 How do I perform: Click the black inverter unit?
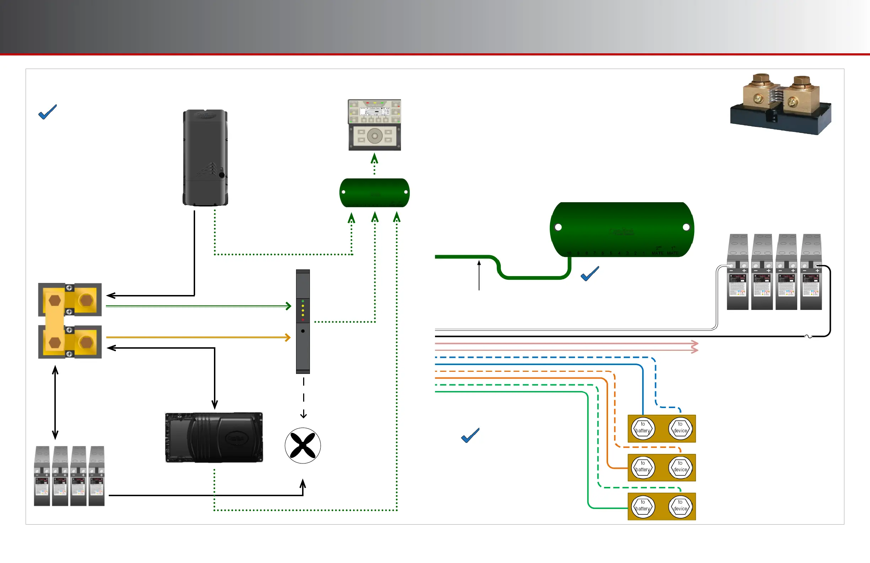tap(214, 438)
